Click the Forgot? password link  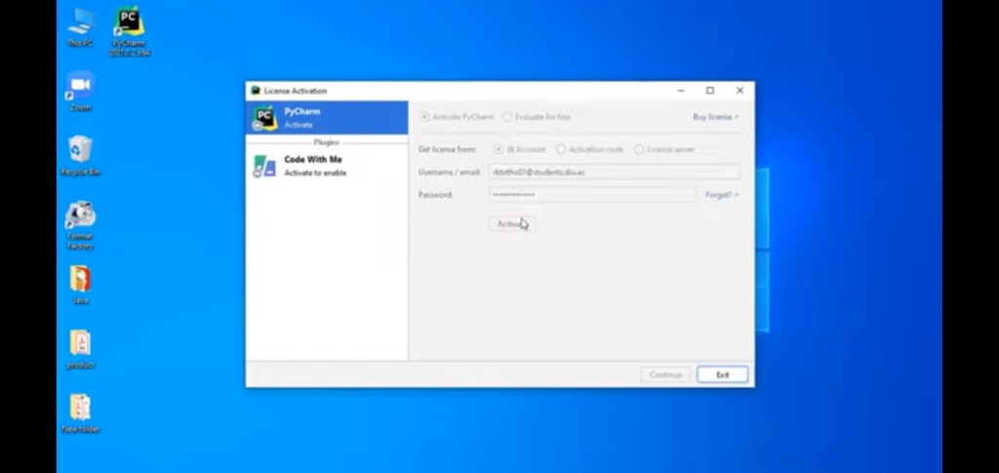(721, 195)
